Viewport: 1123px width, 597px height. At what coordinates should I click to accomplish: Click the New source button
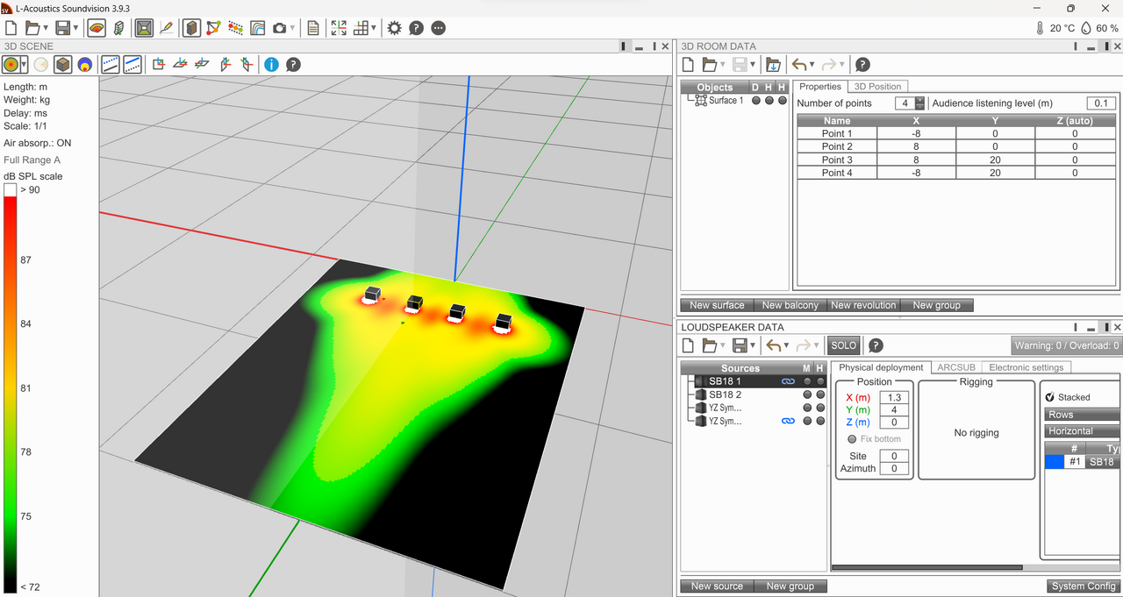coord(717,586)
